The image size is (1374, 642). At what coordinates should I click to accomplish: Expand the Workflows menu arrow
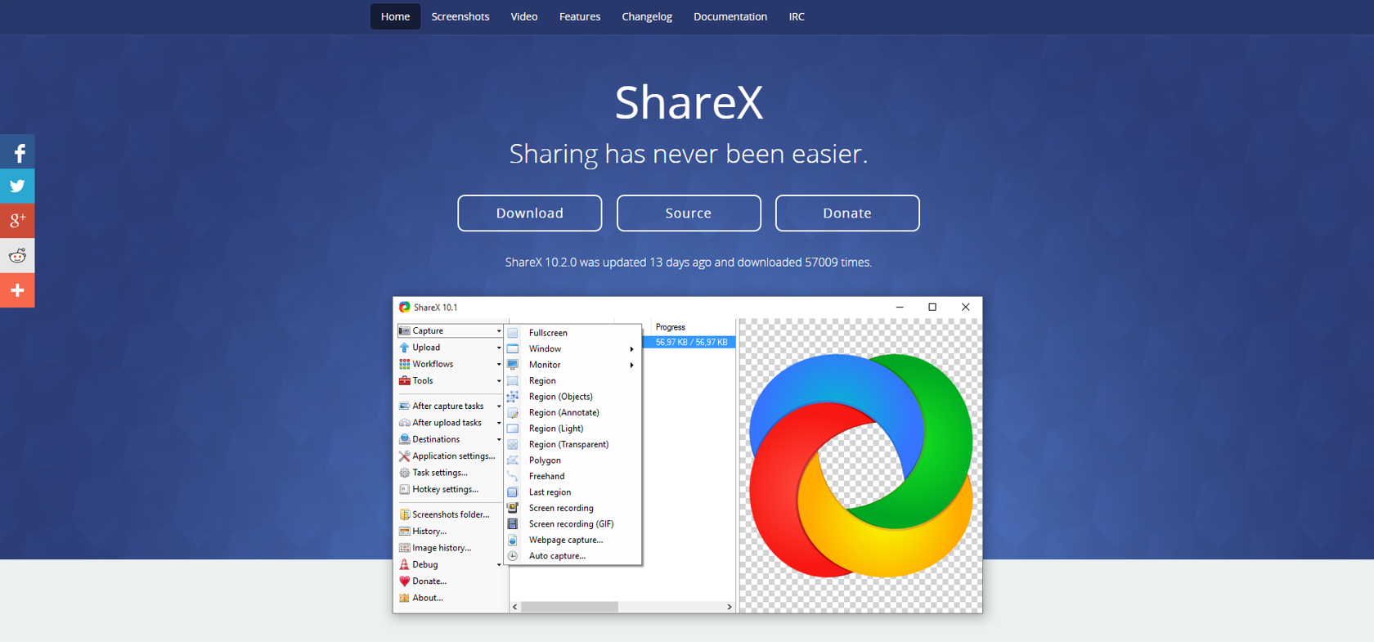coord(499,365)
